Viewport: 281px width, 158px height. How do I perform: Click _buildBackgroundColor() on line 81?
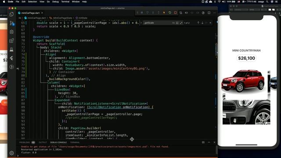pos(68,79)
